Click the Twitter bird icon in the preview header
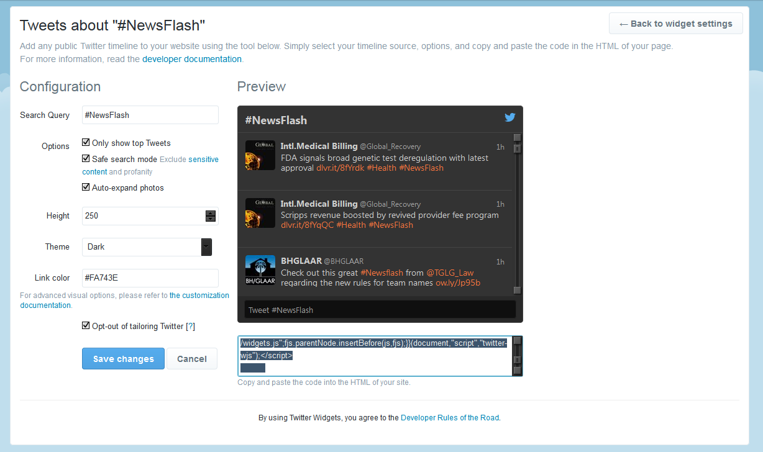The height and width of the screenshot is (452, 763). [510, 118]
